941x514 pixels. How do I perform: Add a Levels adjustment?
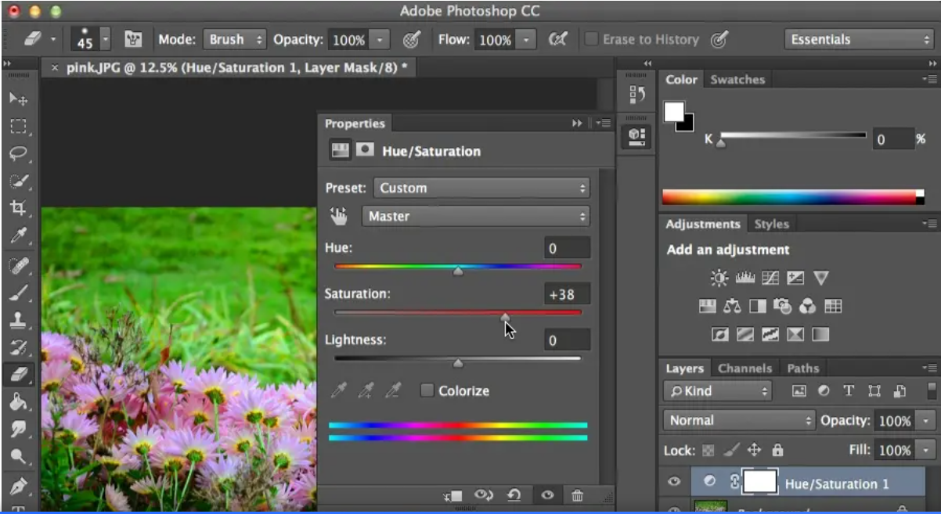click(x=745, y=278)
